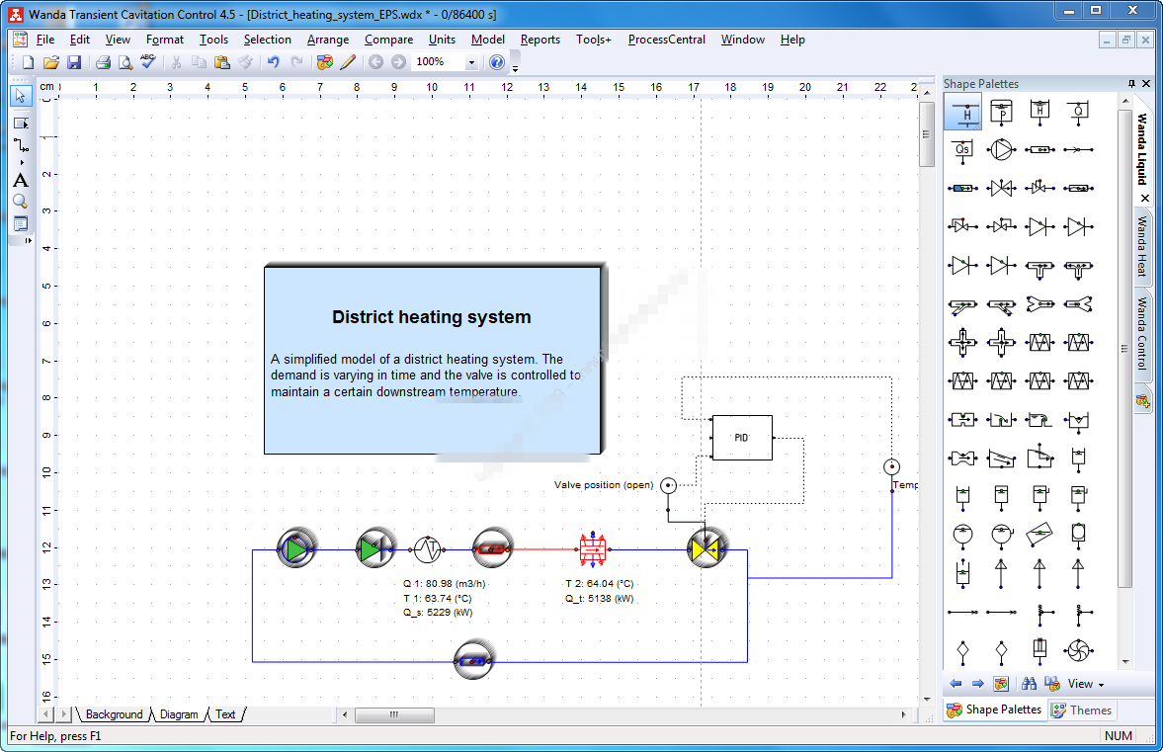Open the Reports menu
The height and width of the screenshot is (752, 1163).
coord(540,40)
